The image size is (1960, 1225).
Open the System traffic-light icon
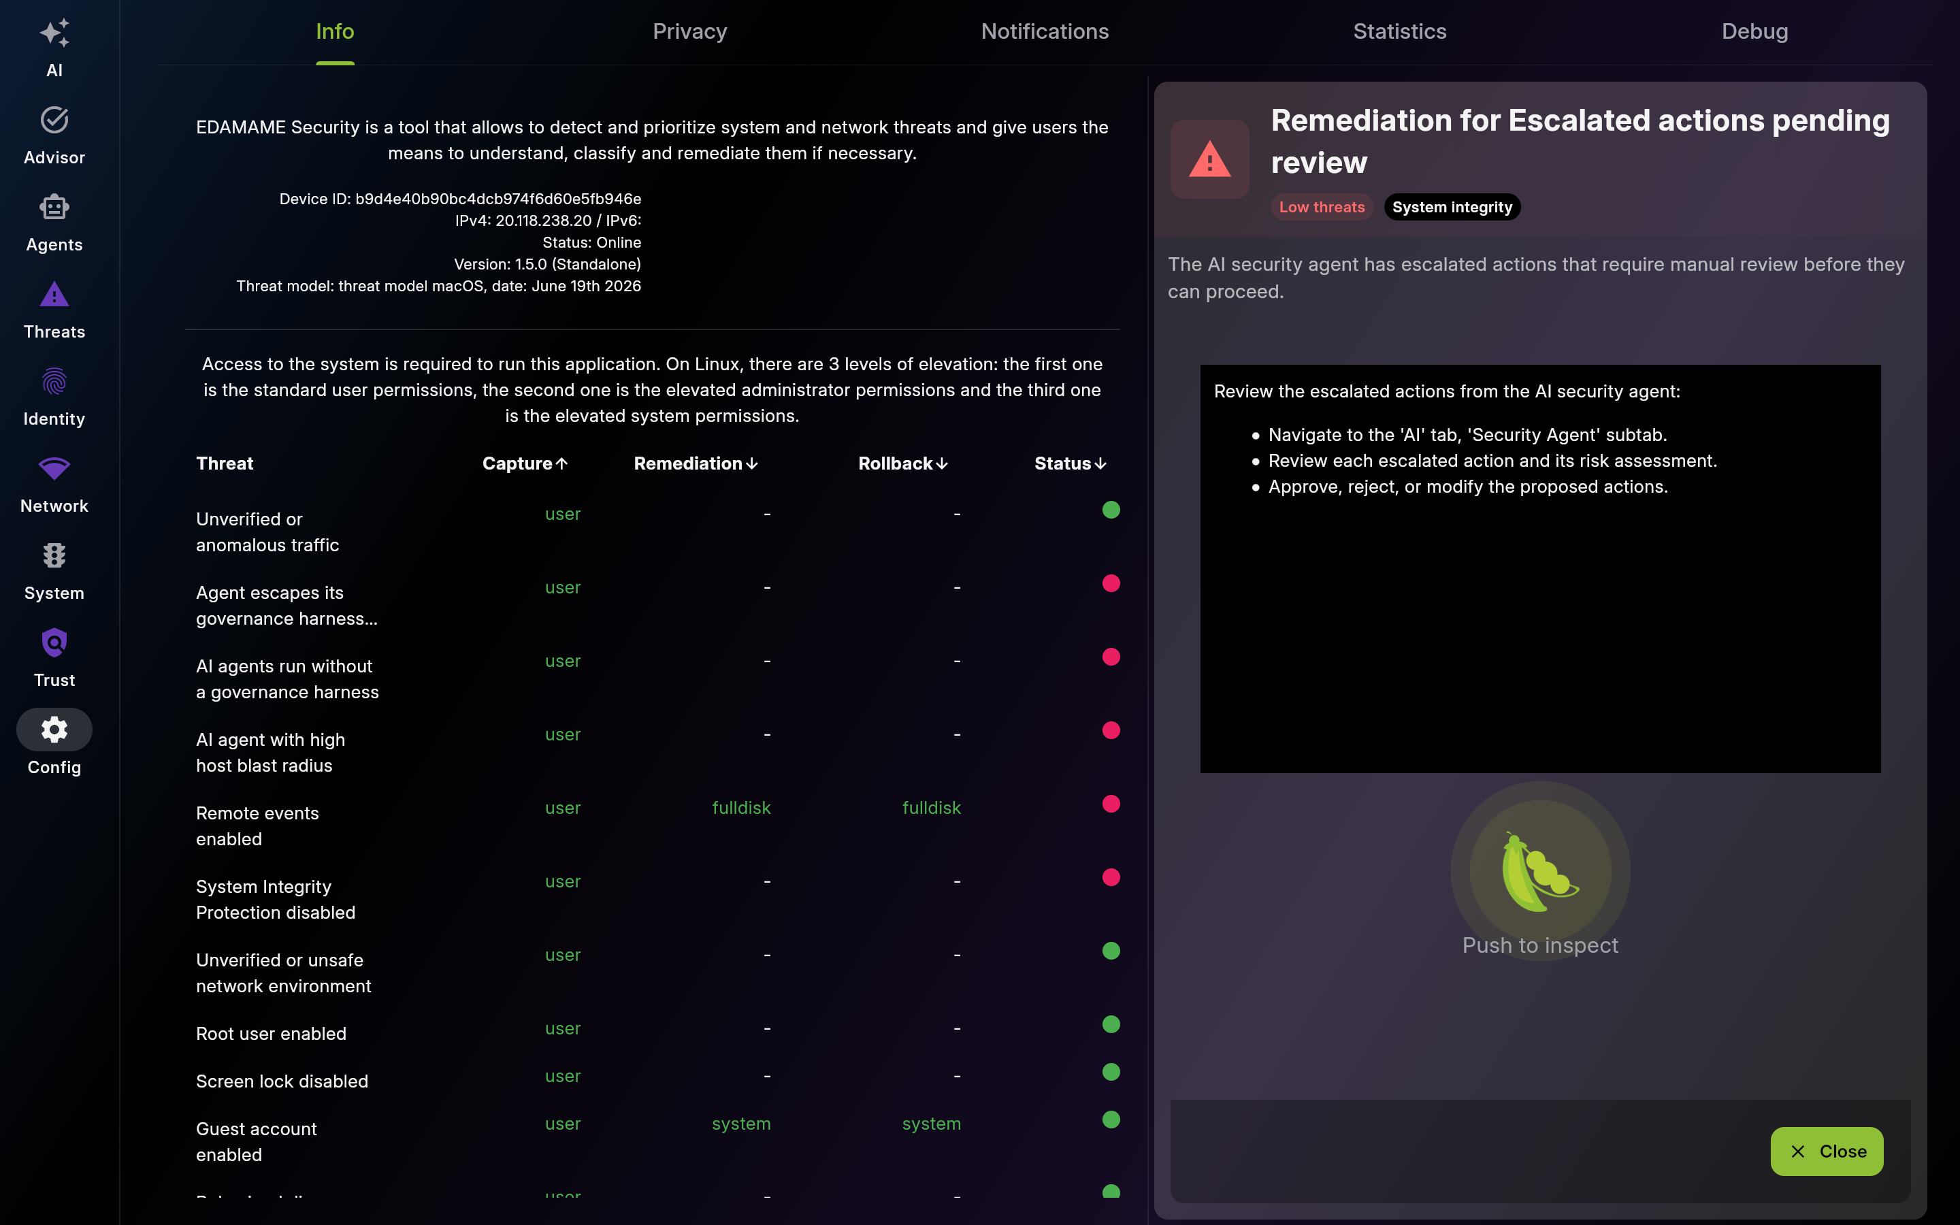[x=54, y=556]
